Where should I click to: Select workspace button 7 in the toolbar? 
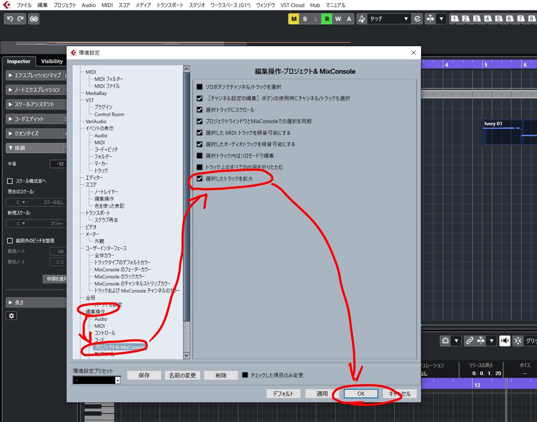[520, 19]
